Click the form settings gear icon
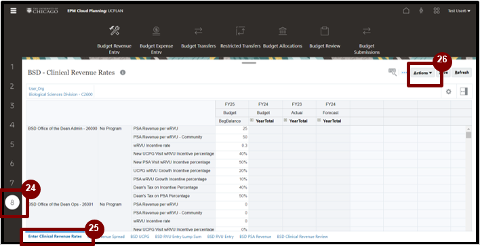This screenshot has width=480, height=246. pos(448,91)
